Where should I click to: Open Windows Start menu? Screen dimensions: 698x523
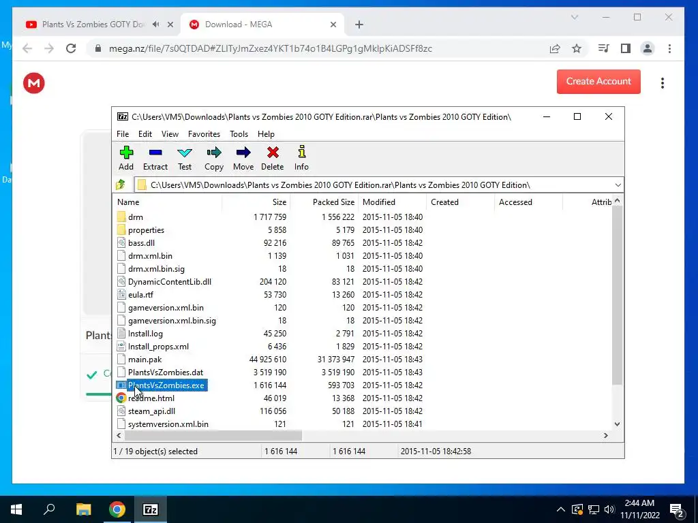(16, 509)
